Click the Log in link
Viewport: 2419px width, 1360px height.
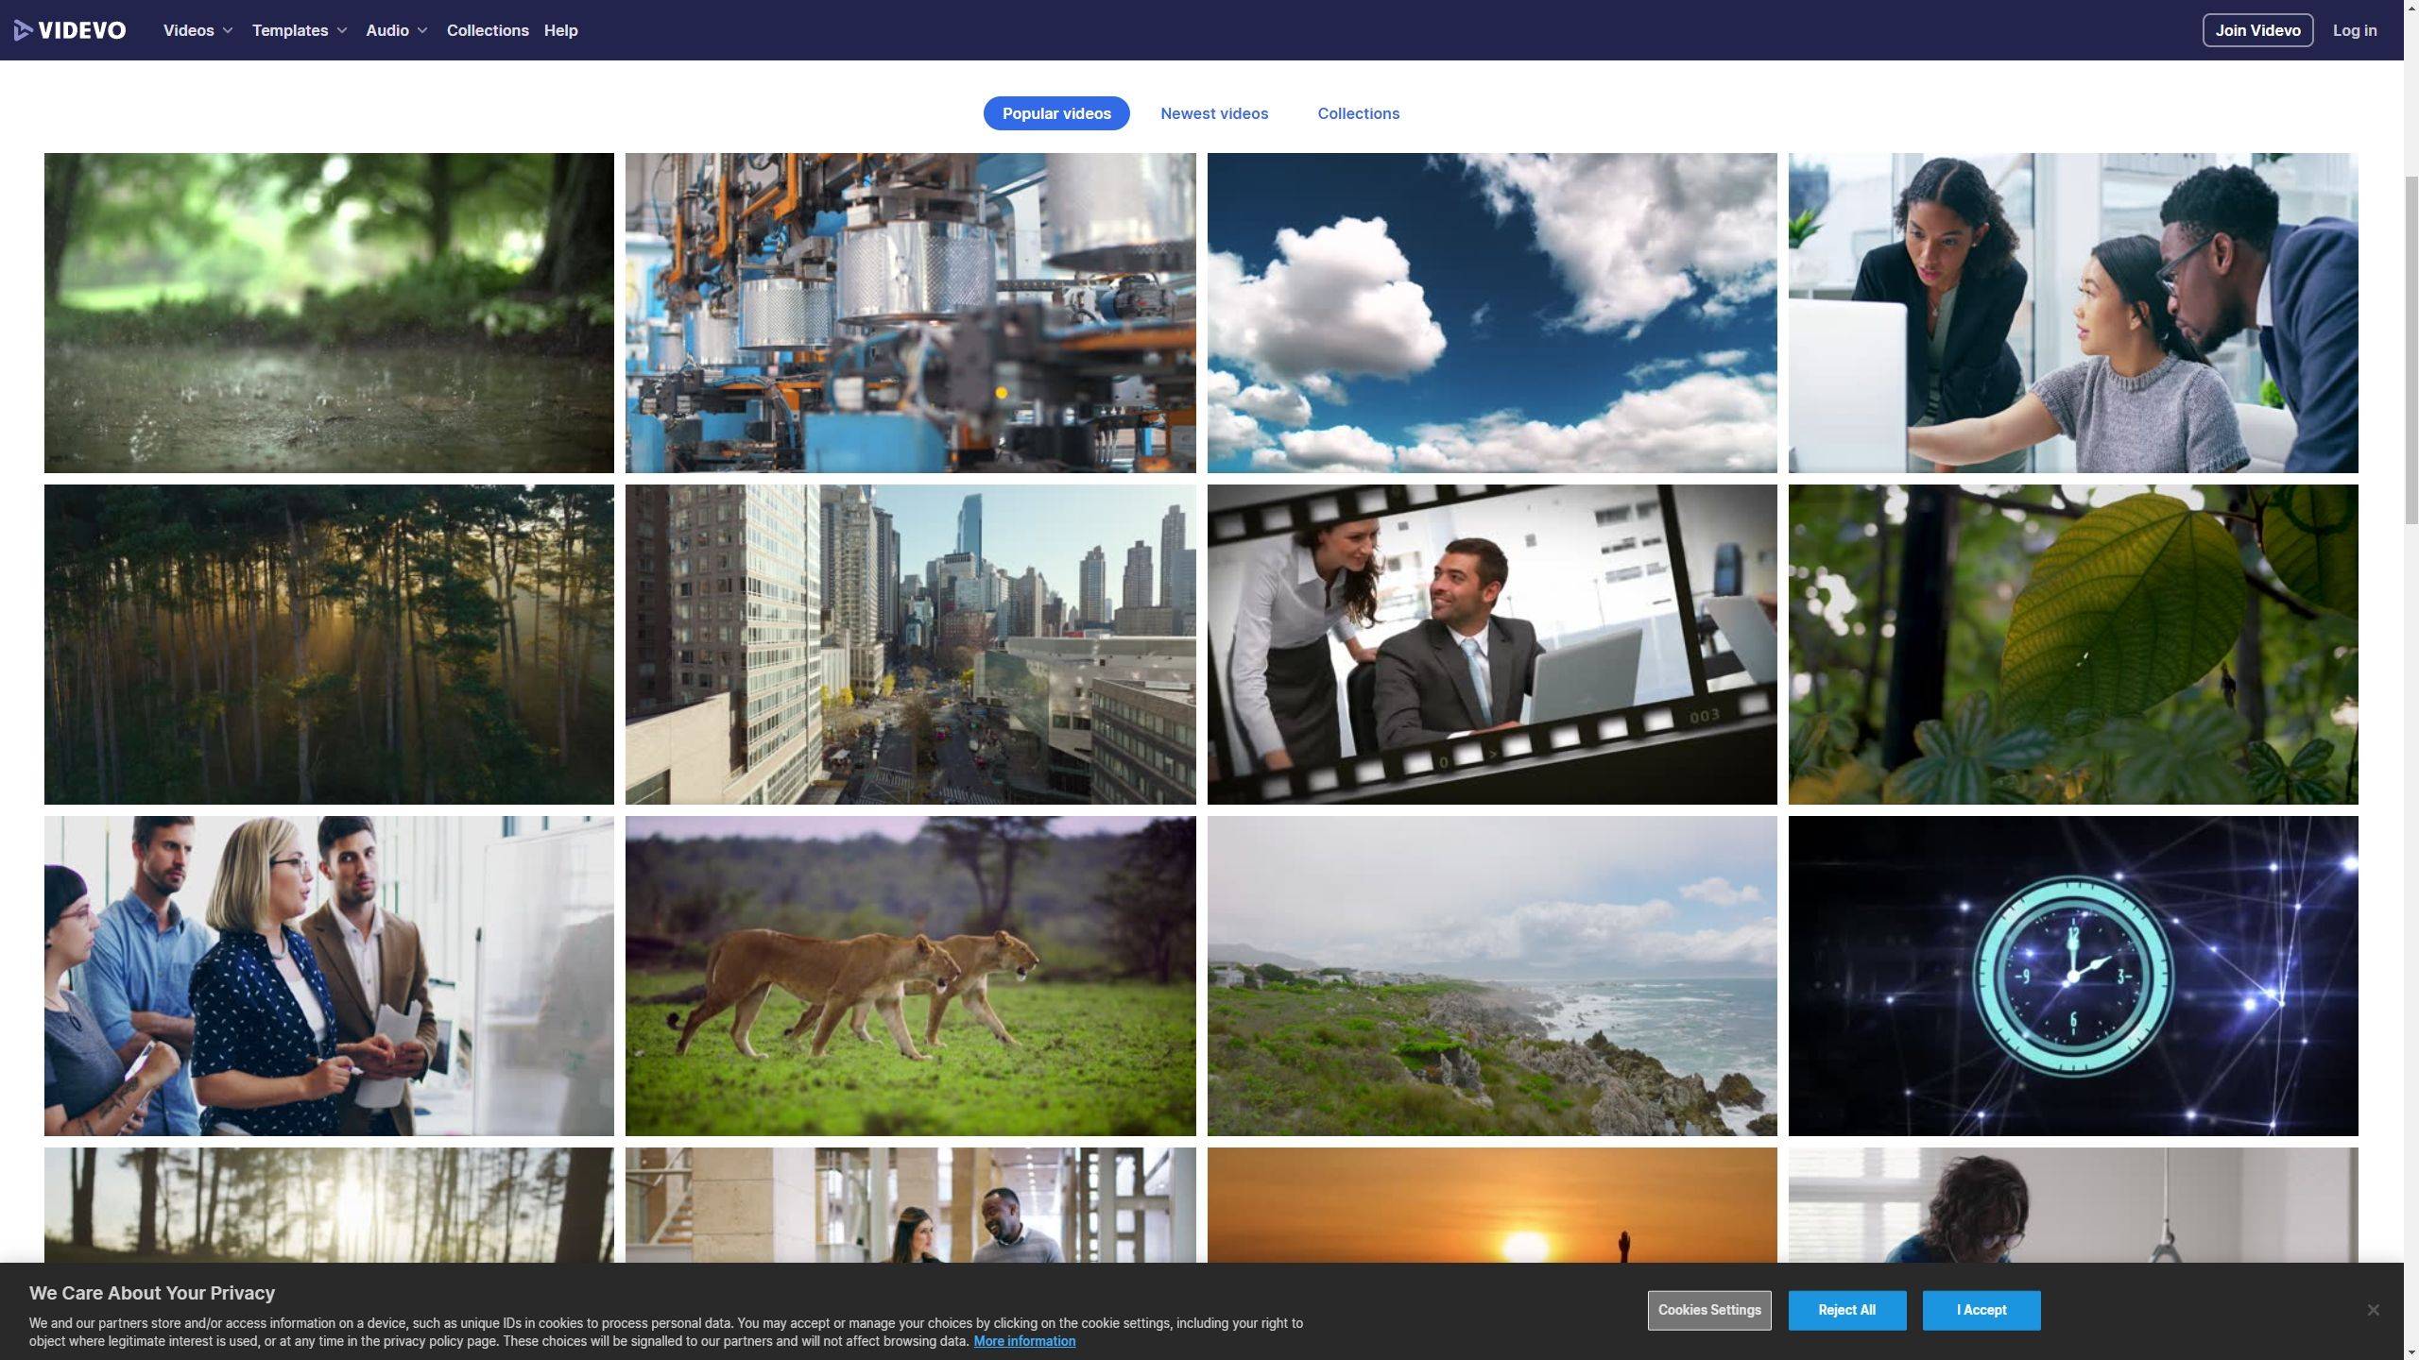(2356, 30)
